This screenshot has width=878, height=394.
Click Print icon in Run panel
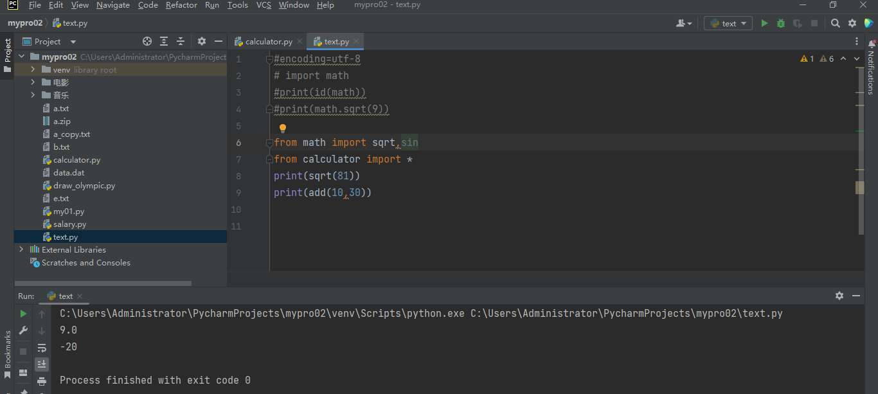point(42,381)
